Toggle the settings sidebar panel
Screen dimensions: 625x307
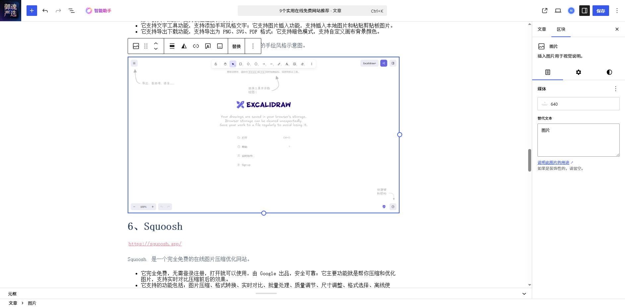point(585,11)
